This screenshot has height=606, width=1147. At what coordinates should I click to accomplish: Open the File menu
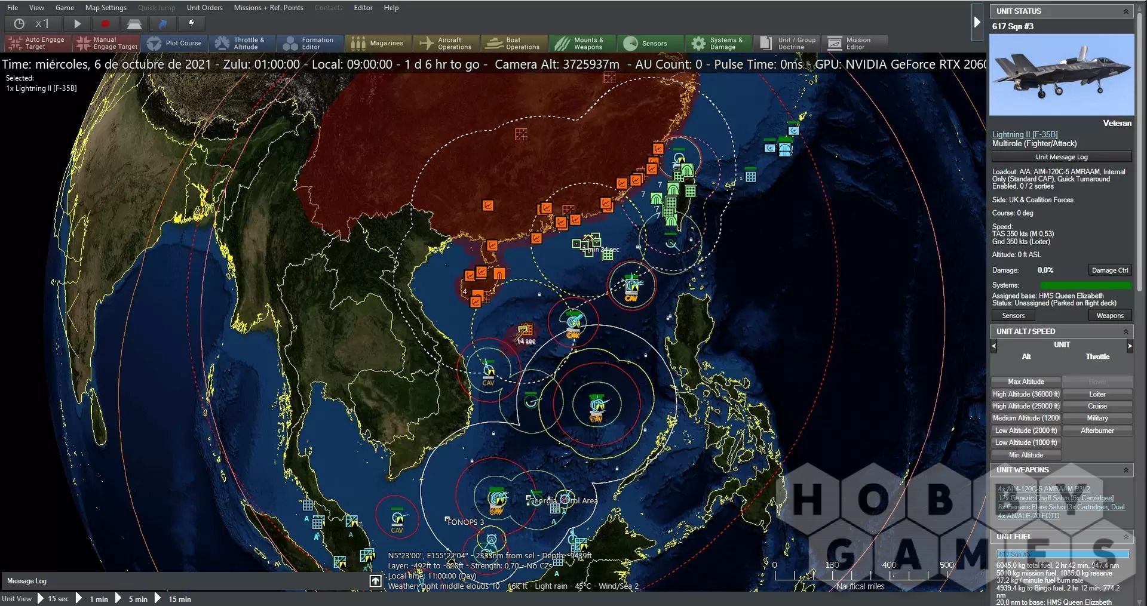[13, 8]
